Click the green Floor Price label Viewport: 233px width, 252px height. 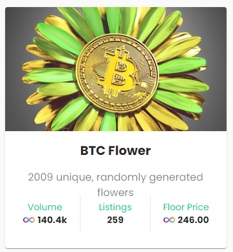186,207
